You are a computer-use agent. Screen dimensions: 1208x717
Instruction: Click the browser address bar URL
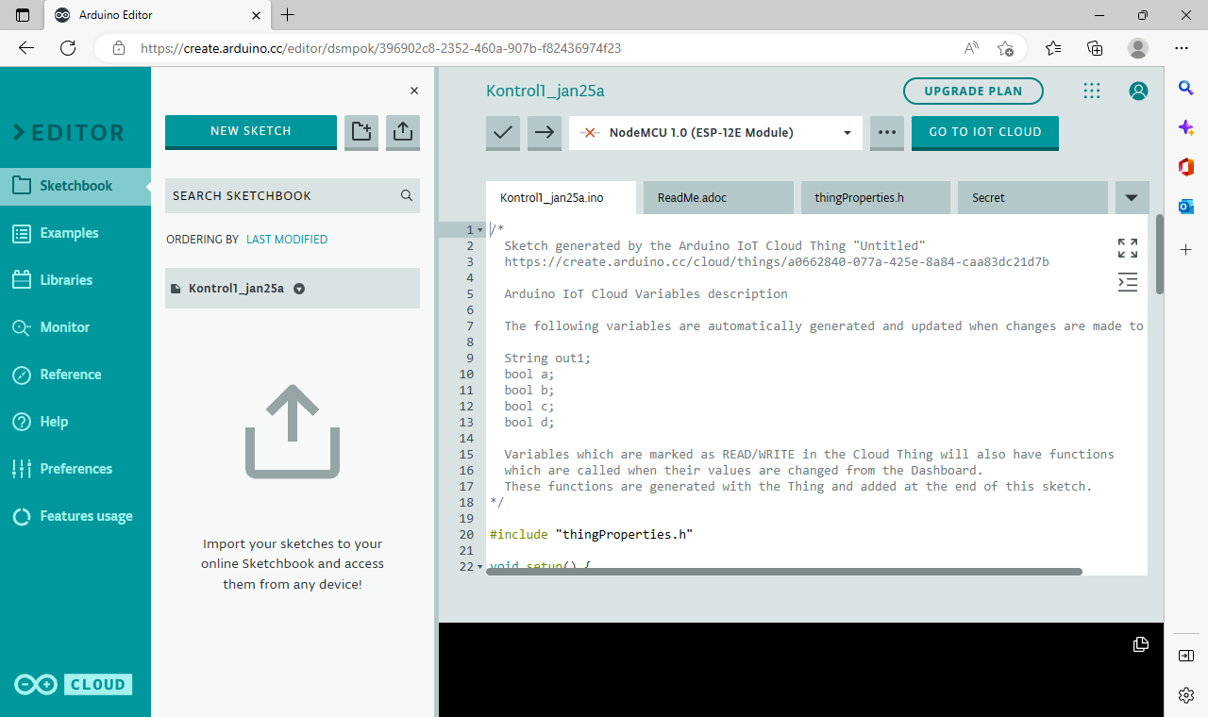pyautogui.click(x=380, y=48)
